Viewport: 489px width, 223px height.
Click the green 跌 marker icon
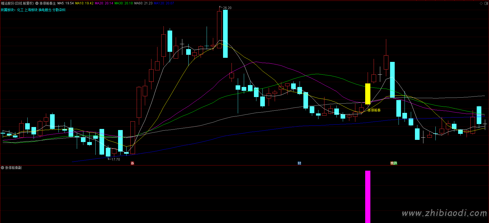click(x=396, y=163)
